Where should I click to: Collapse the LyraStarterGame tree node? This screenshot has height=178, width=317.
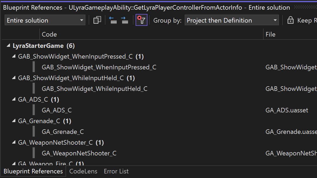pos(8,45)
